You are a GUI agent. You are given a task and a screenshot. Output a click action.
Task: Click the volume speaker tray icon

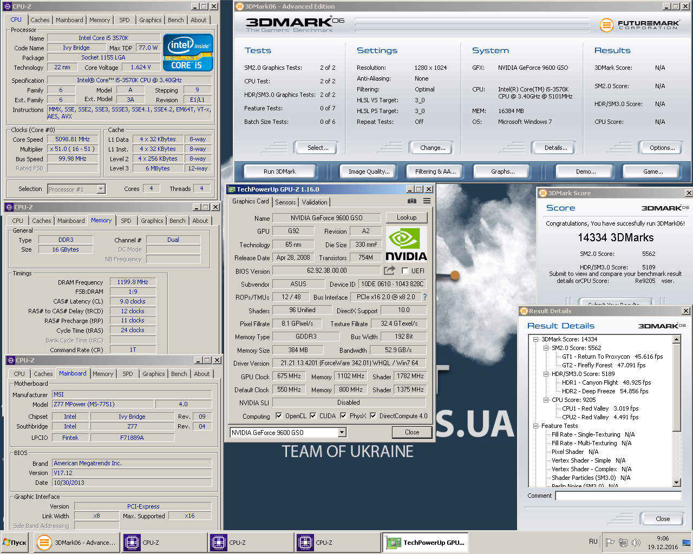click(x=636, y=543)
